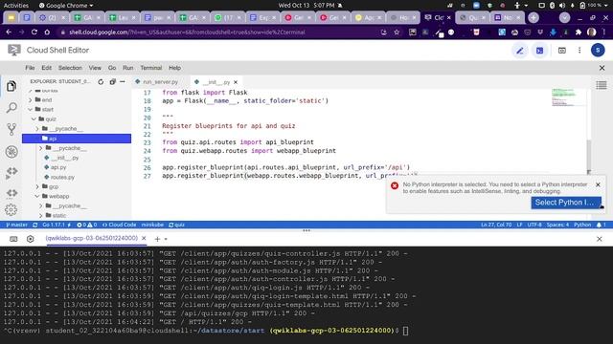
Task: Click Select Python Interpreter button
Action: [x=566, y=203]
